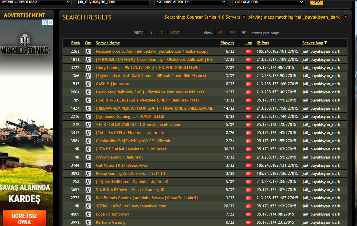Viewport: 357px width, 226px height.
Task: Close the World of Tanks ad
Action: pos(51,22)
